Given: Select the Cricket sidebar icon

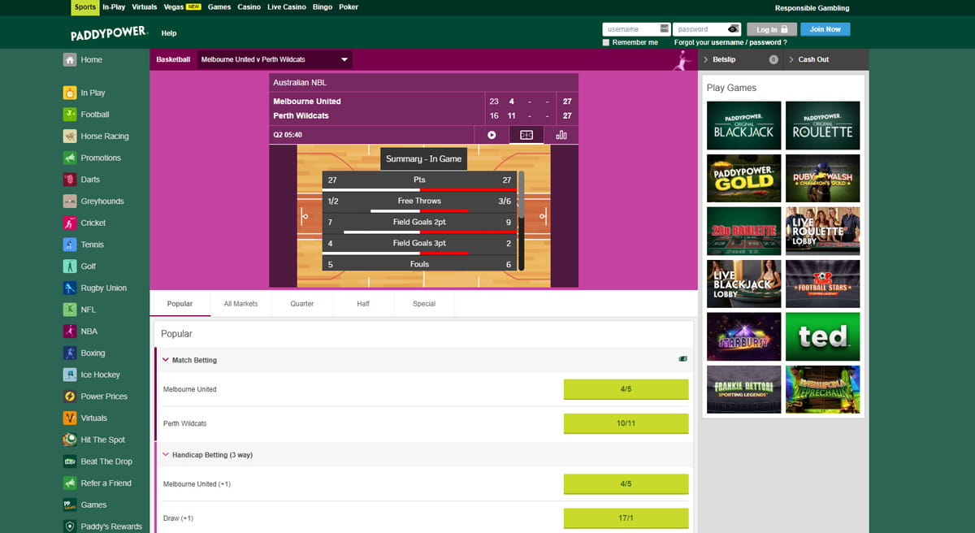Looking at the screenshot, I should coord(70,223).
